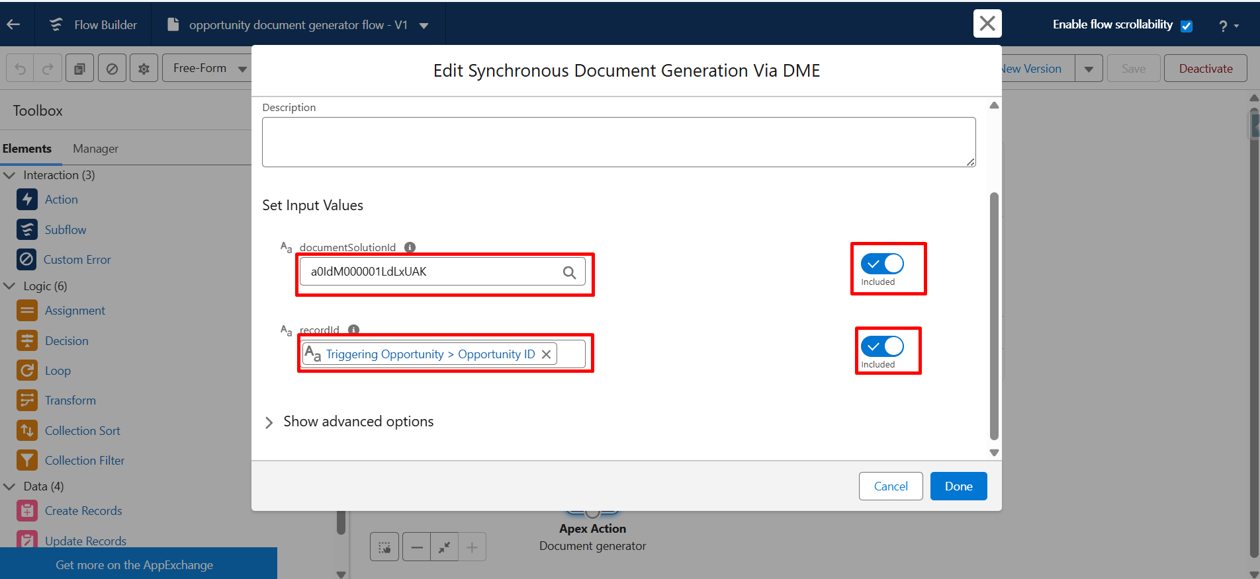The height and width of the screenshot is (579, 1260).
Task: Click the dialog's vertical scrollbar
Action: (x=993, y=316)
